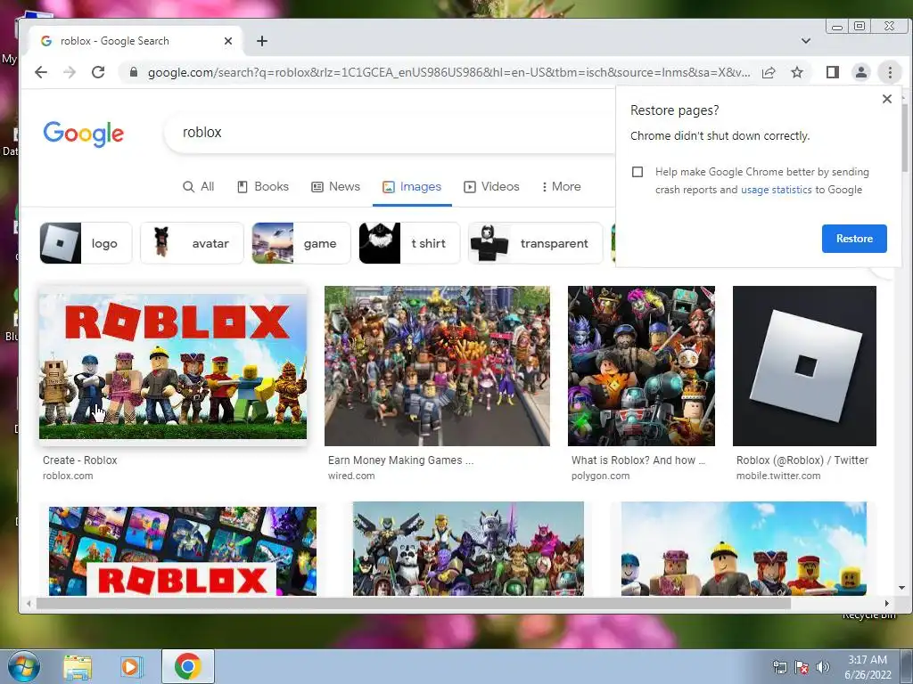Expand the More search options

coord(561,187)
